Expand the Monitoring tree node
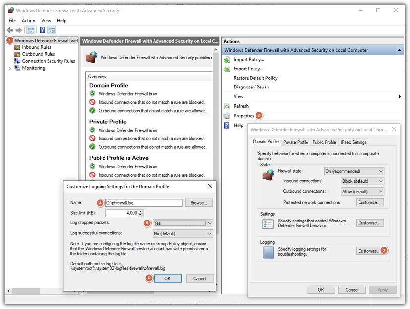Screen dimensions: 410x309 10,68
